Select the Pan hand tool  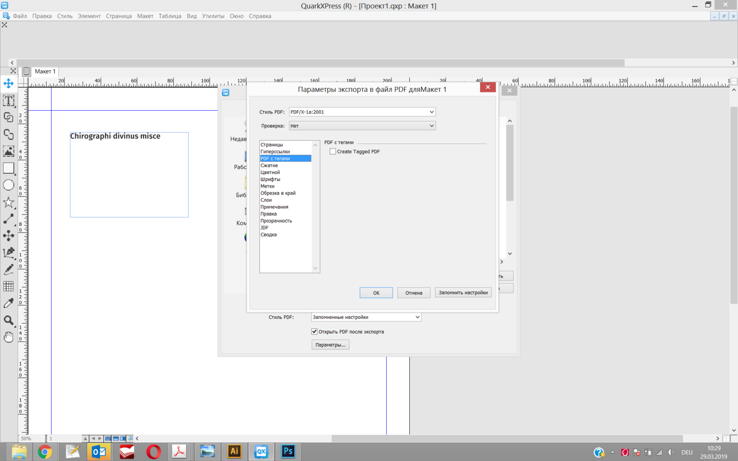(8, 337)
